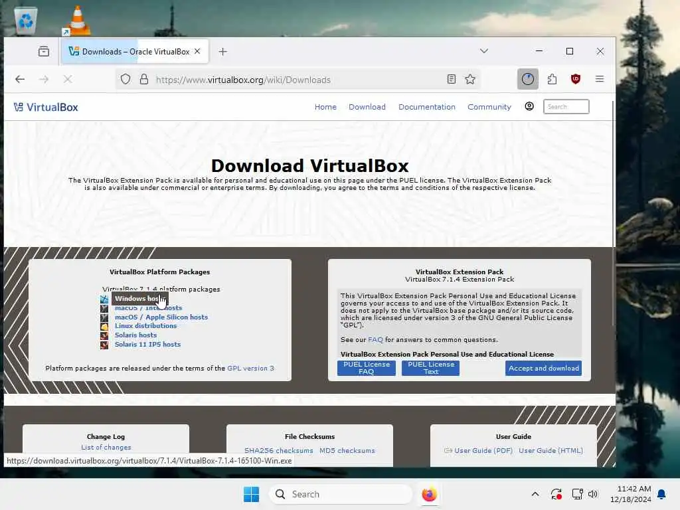680x510 pixels.
Task: Open the FAQ link in the Extension Pack text
Action: [375, 339]
